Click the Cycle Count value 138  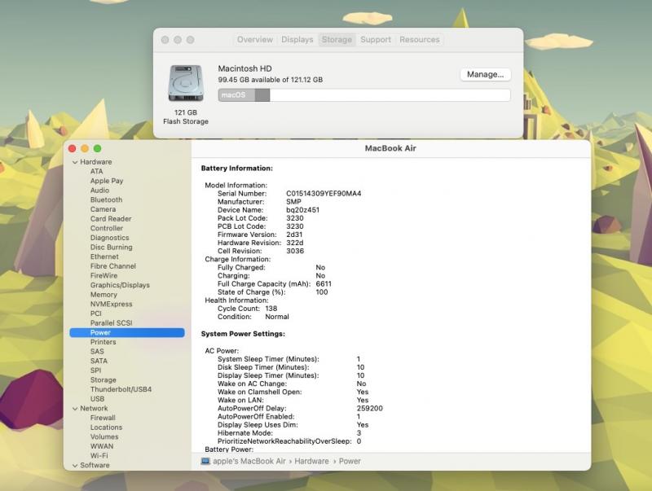coord(271,309)
